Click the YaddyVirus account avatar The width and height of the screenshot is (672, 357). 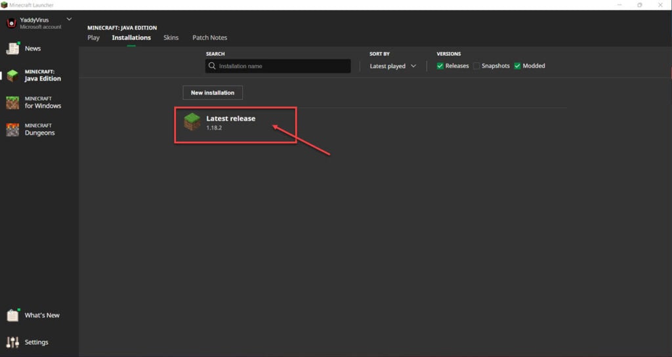pyautogui.click(x=12, y=23)
